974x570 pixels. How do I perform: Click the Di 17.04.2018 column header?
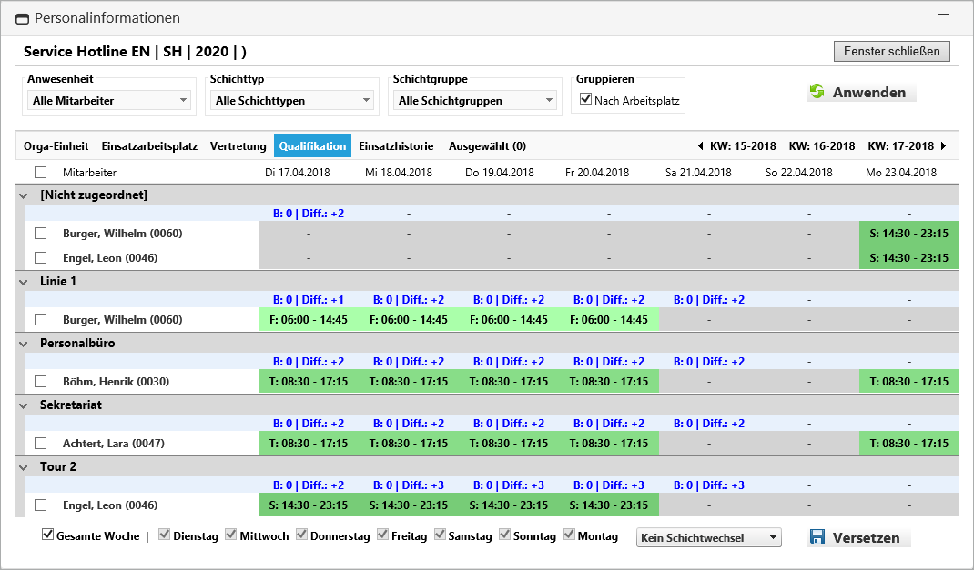pos(298,173)
